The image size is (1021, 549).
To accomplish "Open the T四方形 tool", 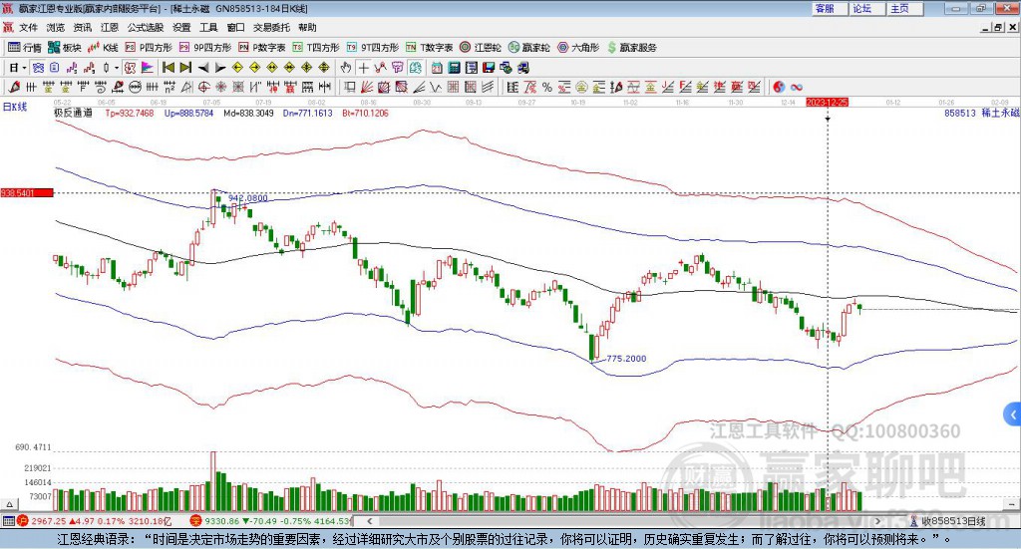I will [316, 48].
